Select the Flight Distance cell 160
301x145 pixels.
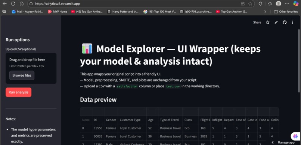205,128
